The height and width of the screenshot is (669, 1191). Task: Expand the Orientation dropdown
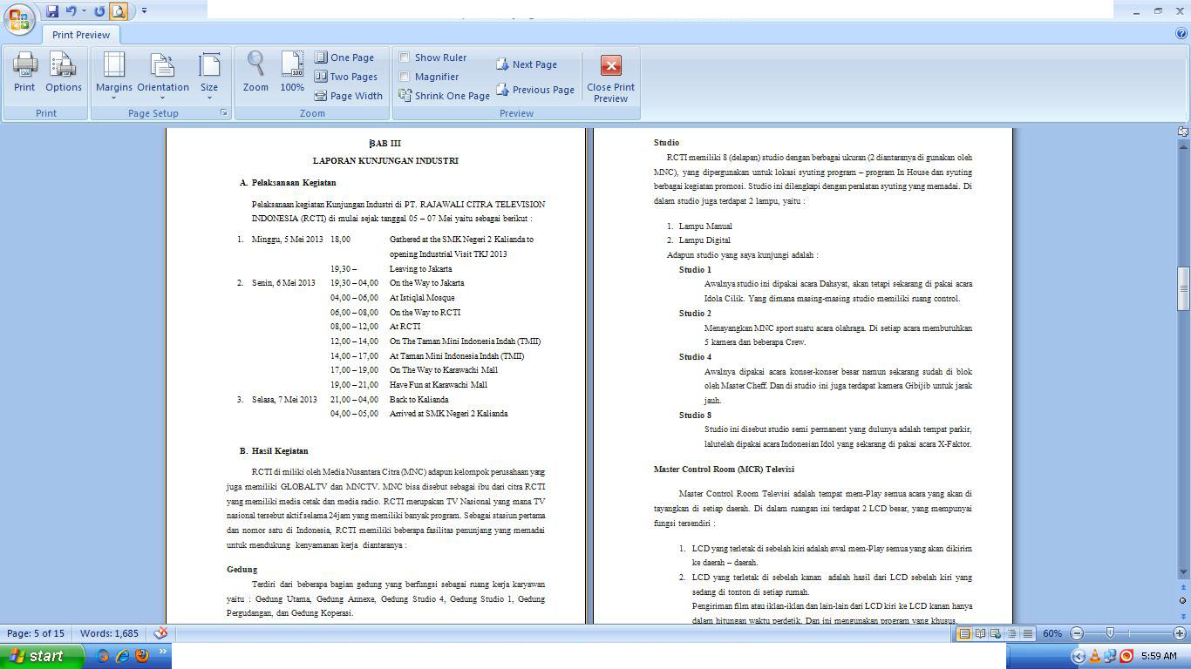coord(163,77)
